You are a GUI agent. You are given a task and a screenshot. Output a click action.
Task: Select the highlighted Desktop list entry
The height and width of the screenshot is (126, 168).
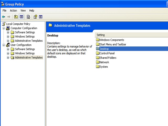(104, 49)
